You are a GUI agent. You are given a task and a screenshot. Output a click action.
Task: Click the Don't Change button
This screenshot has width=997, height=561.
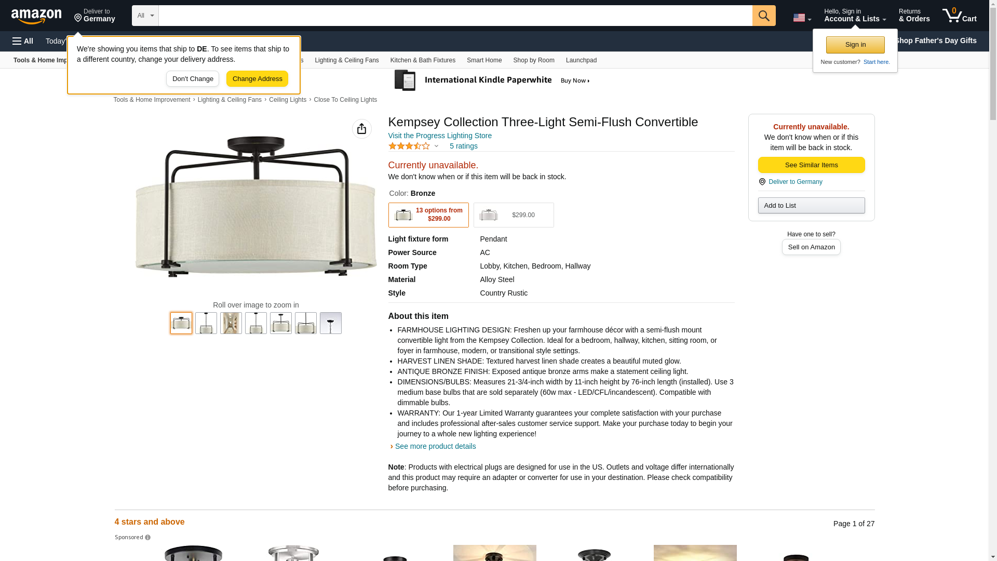coord(193,79)
